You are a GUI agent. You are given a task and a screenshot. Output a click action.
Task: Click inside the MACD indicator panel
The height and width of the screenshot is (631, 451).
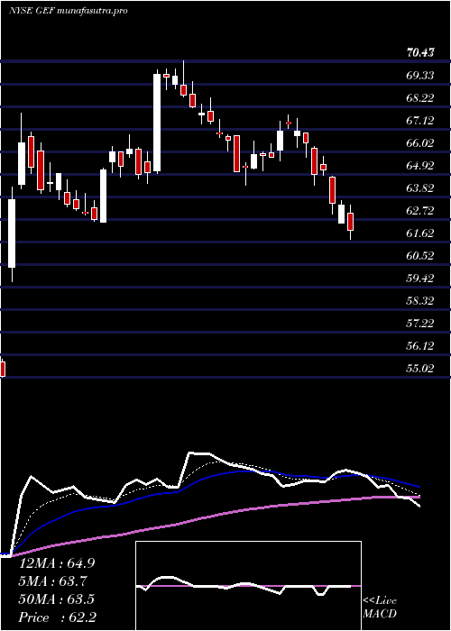pos(248,586)
